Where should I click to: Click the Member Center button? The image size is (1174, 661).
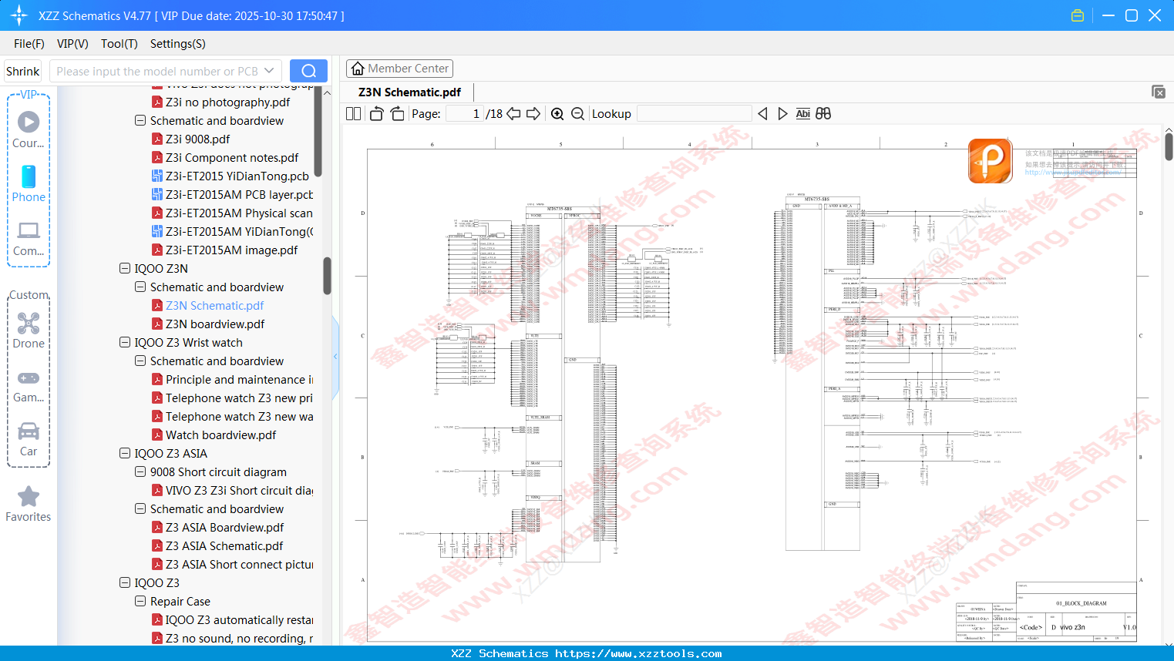399,68
